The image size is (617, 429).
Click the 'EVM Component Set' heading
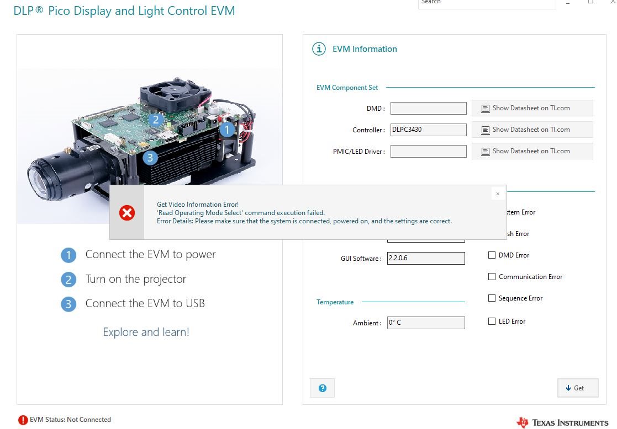tap(347, 88)
